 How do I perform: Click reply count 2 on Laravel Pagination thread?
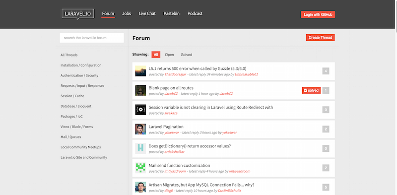[326, 129]
